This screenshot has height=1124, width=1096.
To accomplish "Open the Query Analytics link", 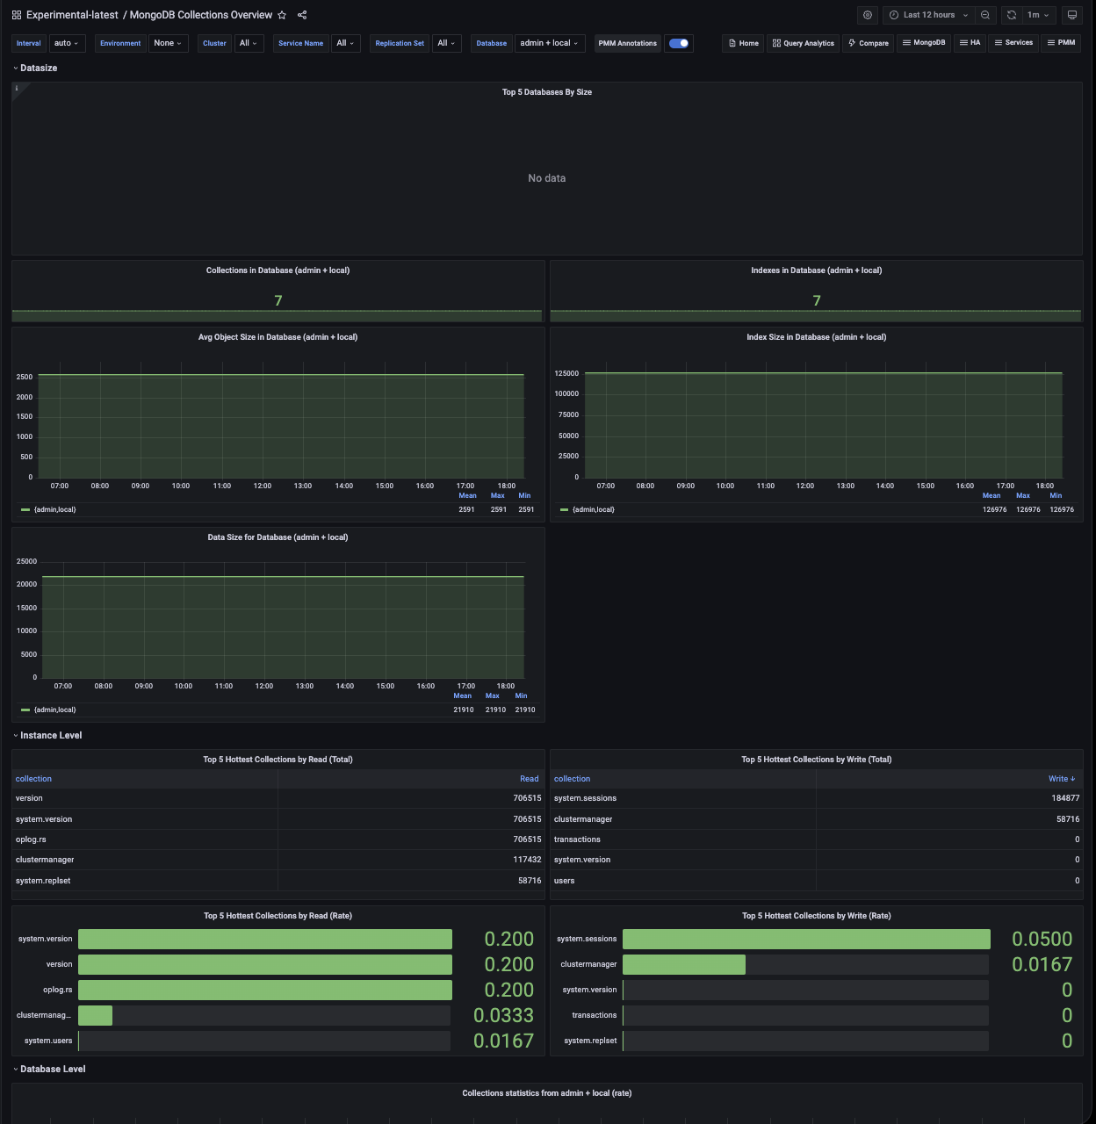I will coord(803,43).
